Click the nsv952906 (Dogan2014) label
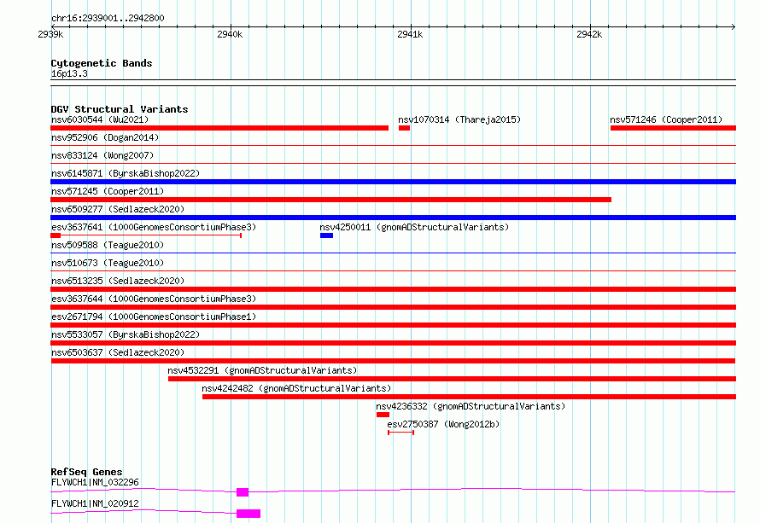The height and width of the screenshot is (523, 760). click(x=105, y=137)
